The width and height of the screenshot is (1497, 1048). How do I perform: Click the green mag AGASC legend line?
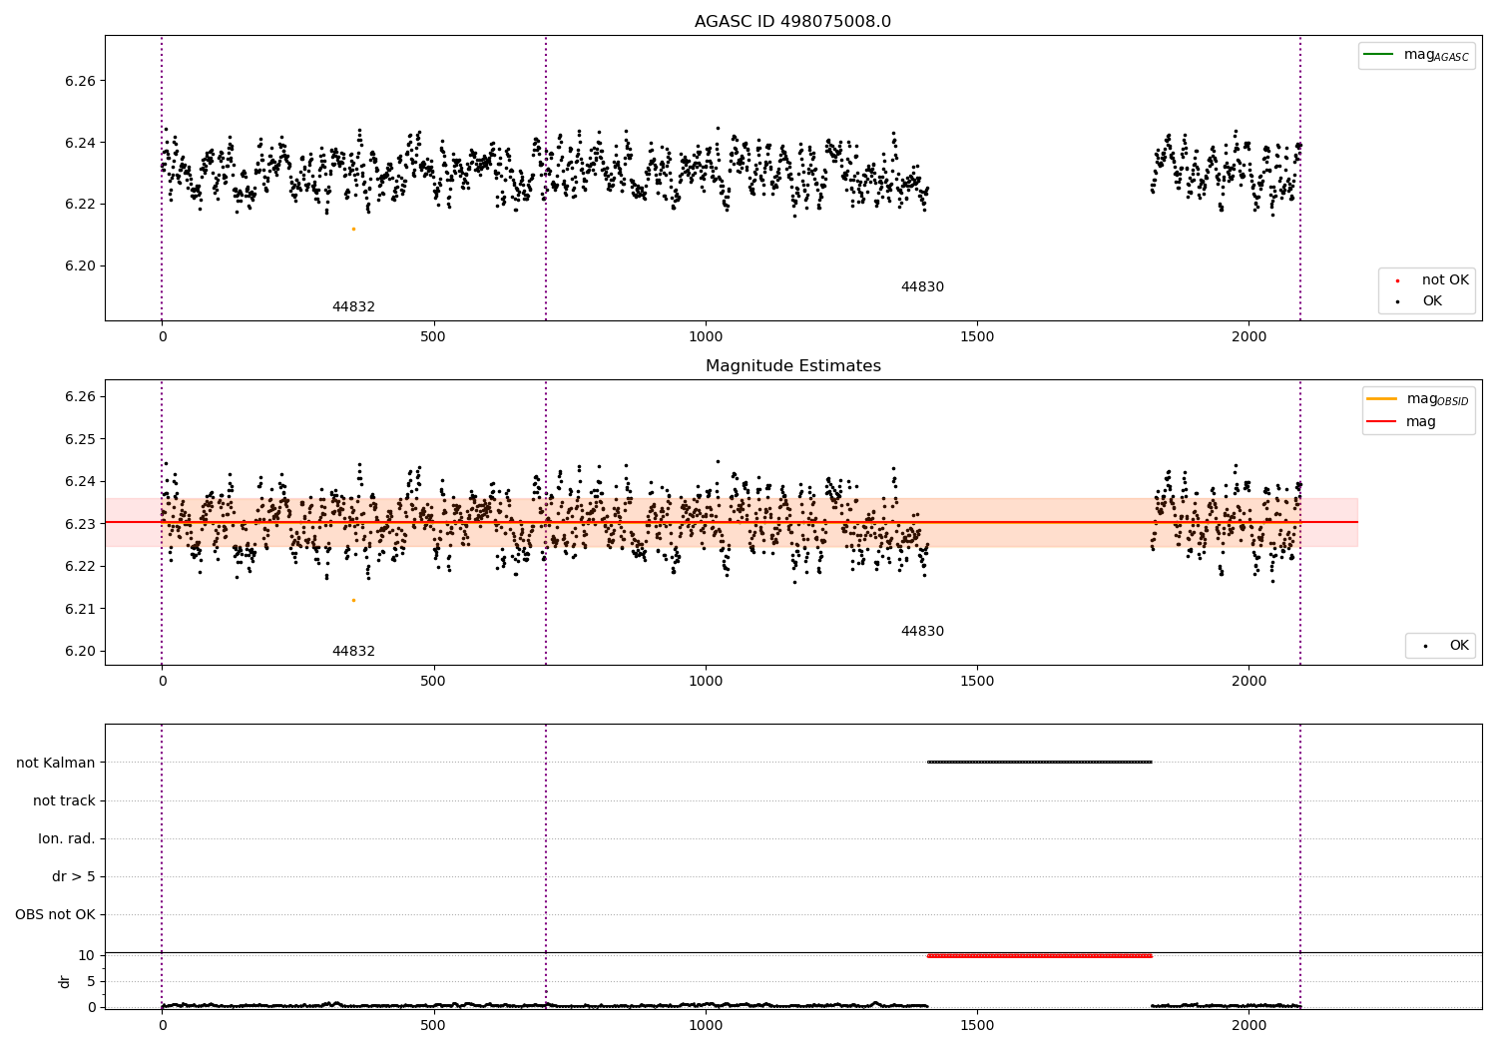pos(1378,54)
